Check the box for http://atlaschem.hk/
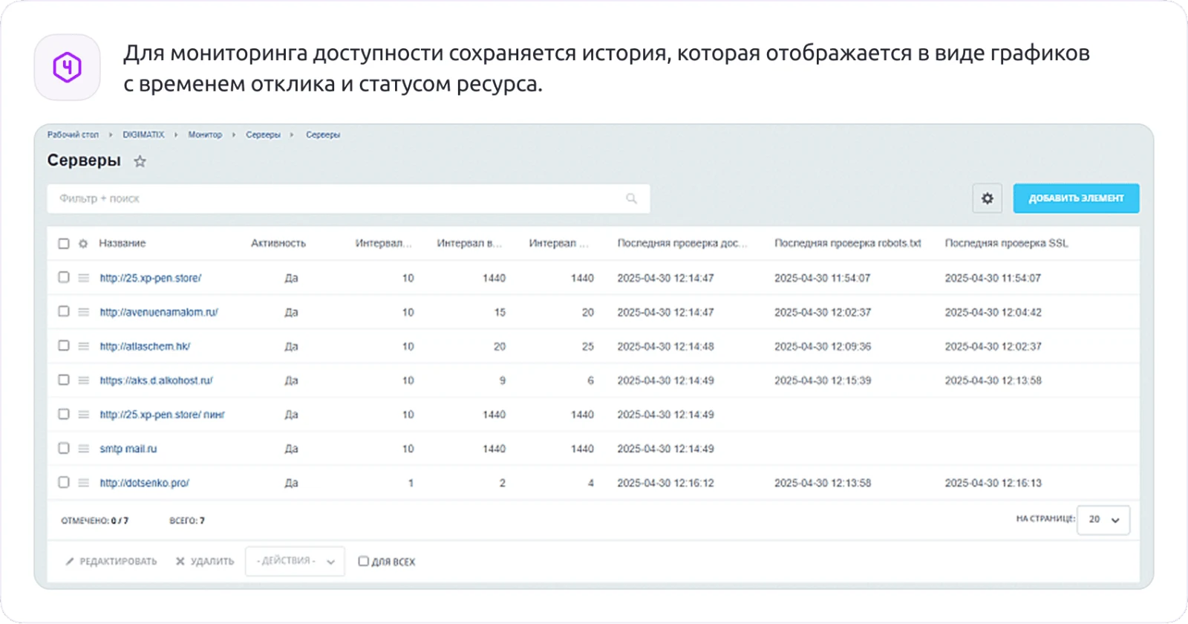The image size is (1188, 624). coord(64,346)
